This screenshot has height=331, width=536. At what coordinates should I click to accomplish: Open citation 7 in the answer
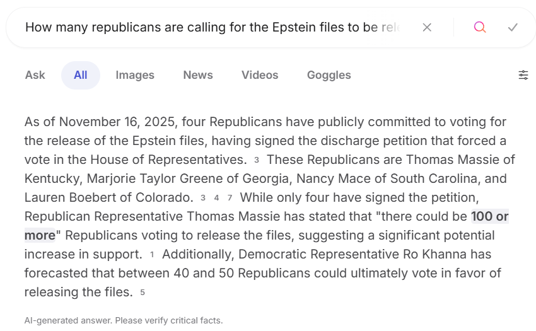230,198
